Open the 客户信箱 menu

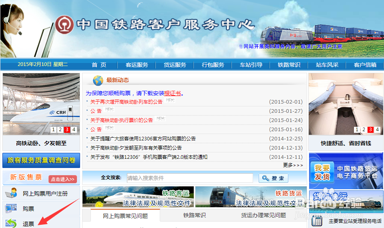(365, 65)
